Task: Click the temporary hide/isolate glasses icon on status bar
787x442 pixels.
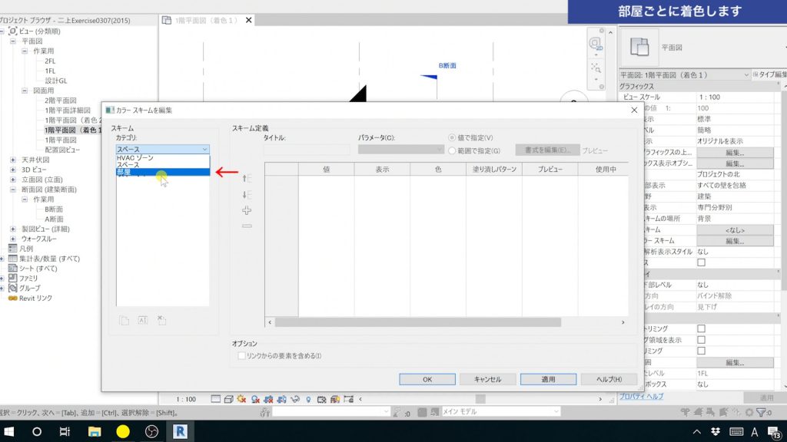Action: tap(295, 399)
